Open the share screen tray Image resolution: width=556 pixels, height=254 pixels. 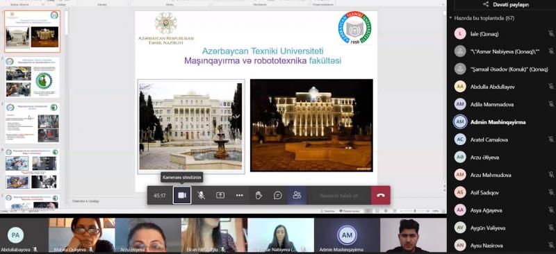pos(220,195)
